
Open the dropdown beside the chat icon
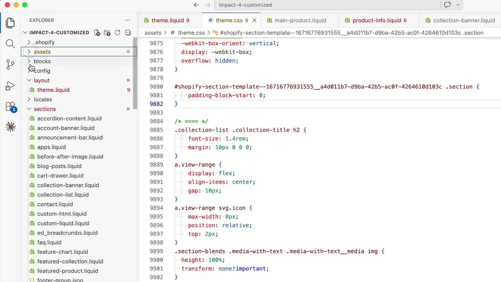click(x=457, y=5)
